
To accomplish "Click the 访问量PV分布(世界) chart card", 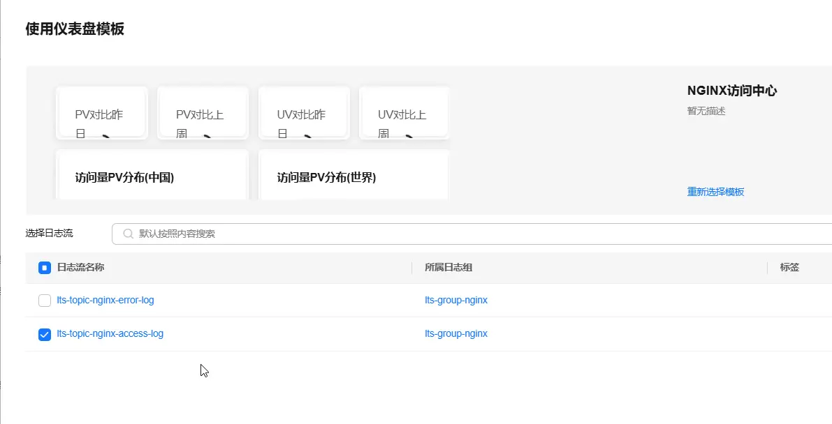I will tap(353, 176).
